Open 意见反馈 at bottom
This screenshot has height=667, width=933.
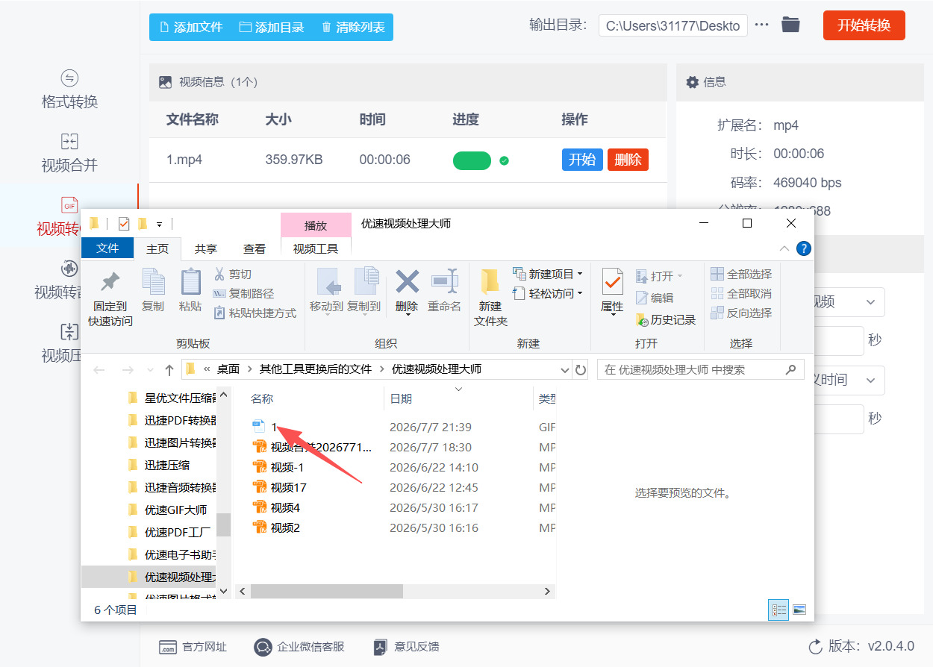[x=406, y=647]
